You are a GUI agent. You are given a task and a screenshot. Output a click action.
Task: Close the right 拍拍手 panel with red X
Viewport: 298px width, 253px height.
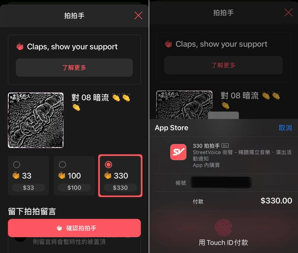(288, 13)
